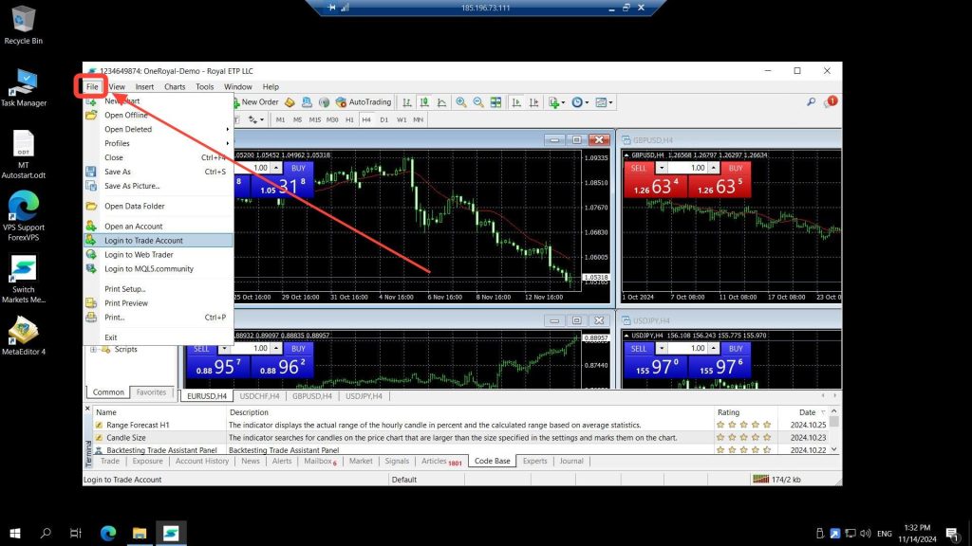Open the Charts menu
Image resolution: width=972 pixels, height=546 pixels.
pyautogui.click(x=175, y=86)
